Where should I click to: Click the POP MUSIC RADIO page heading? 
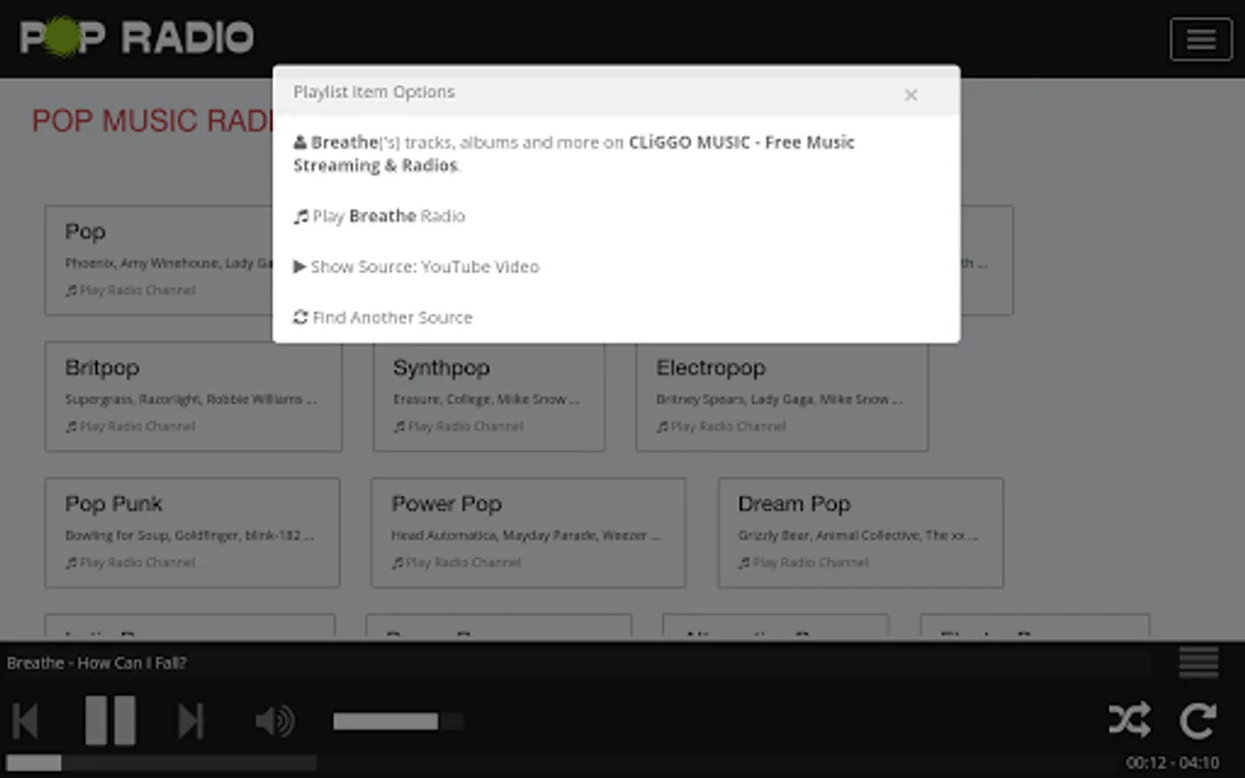point(152,121)
